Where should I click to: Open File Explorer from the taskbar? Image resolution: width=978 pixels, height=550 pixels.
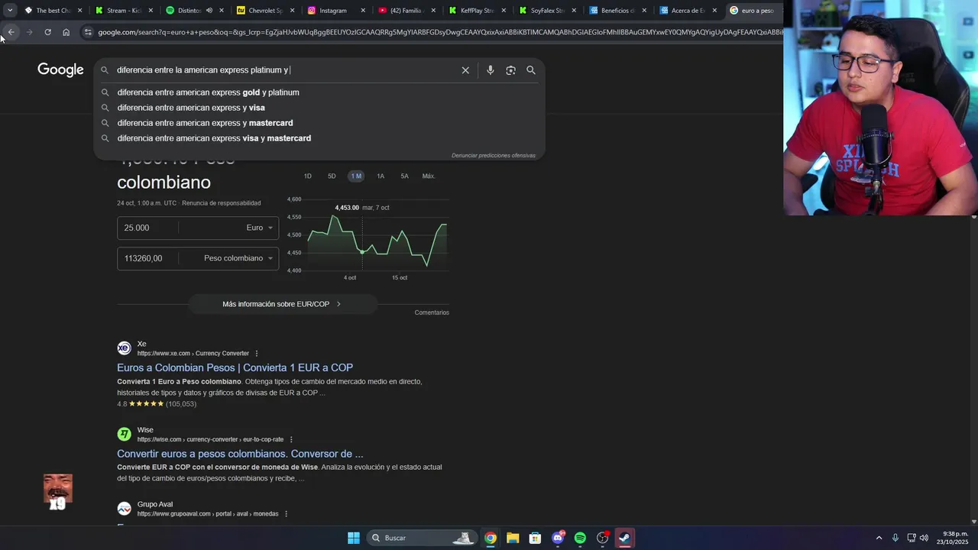pos(513,538)
